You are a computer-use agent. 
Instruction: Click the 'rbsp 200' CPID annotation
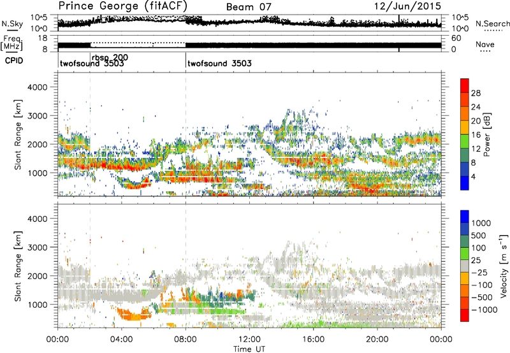[x=110, y=57]
